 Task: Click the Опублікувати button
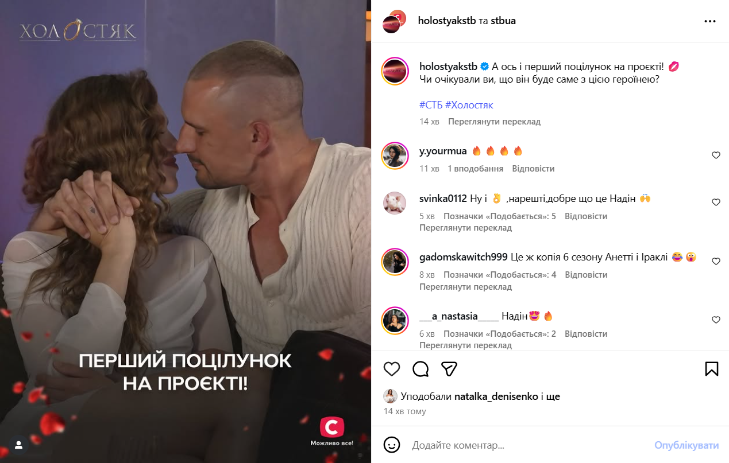point(686,445)
